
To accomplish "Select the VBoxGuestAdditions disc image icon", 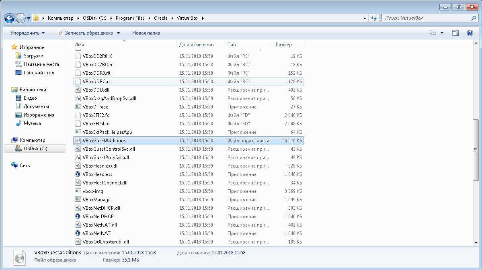I will click(x=78, y=140).
